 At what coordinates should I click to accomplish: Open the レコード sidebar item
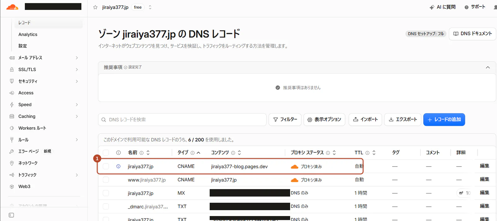(x=48, y=23)
